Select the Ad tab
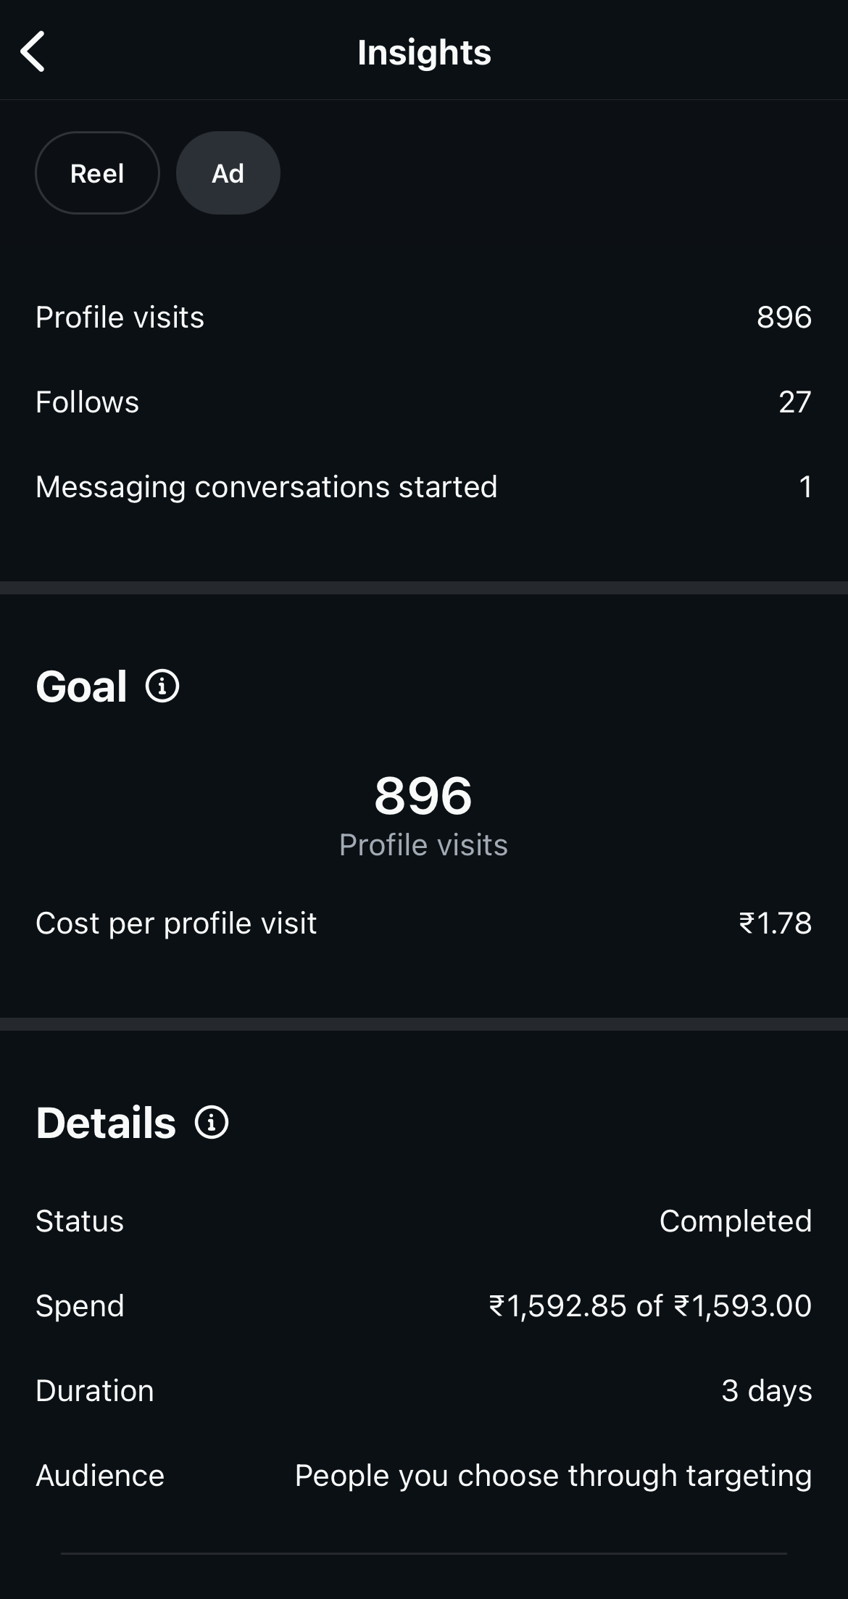This screenshot has height=1599, width=848. (x=228, y=173)
